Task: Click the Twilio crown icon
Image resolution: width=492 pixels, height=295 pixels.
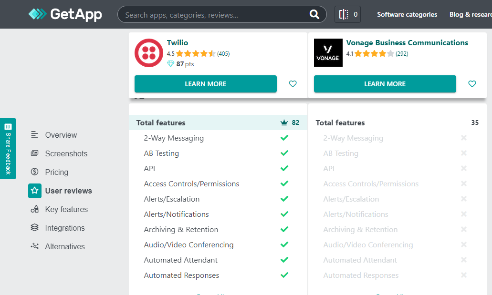Action: [x=284, y=122]
